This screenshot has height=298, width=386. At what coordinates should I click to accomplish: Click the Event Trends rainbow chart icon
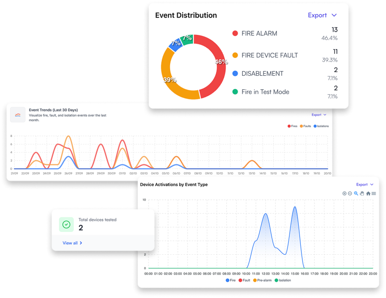point(18,115)
